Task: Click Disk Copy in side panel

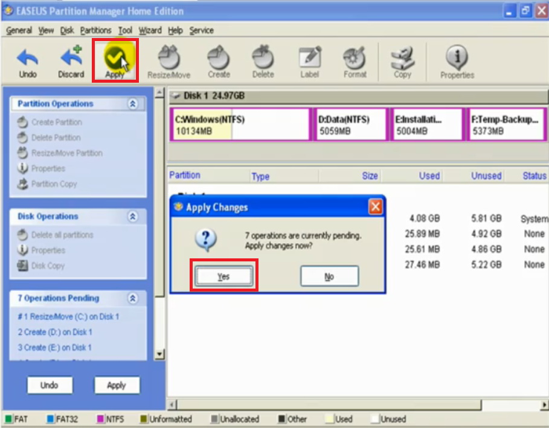Action: coord(40,266)
